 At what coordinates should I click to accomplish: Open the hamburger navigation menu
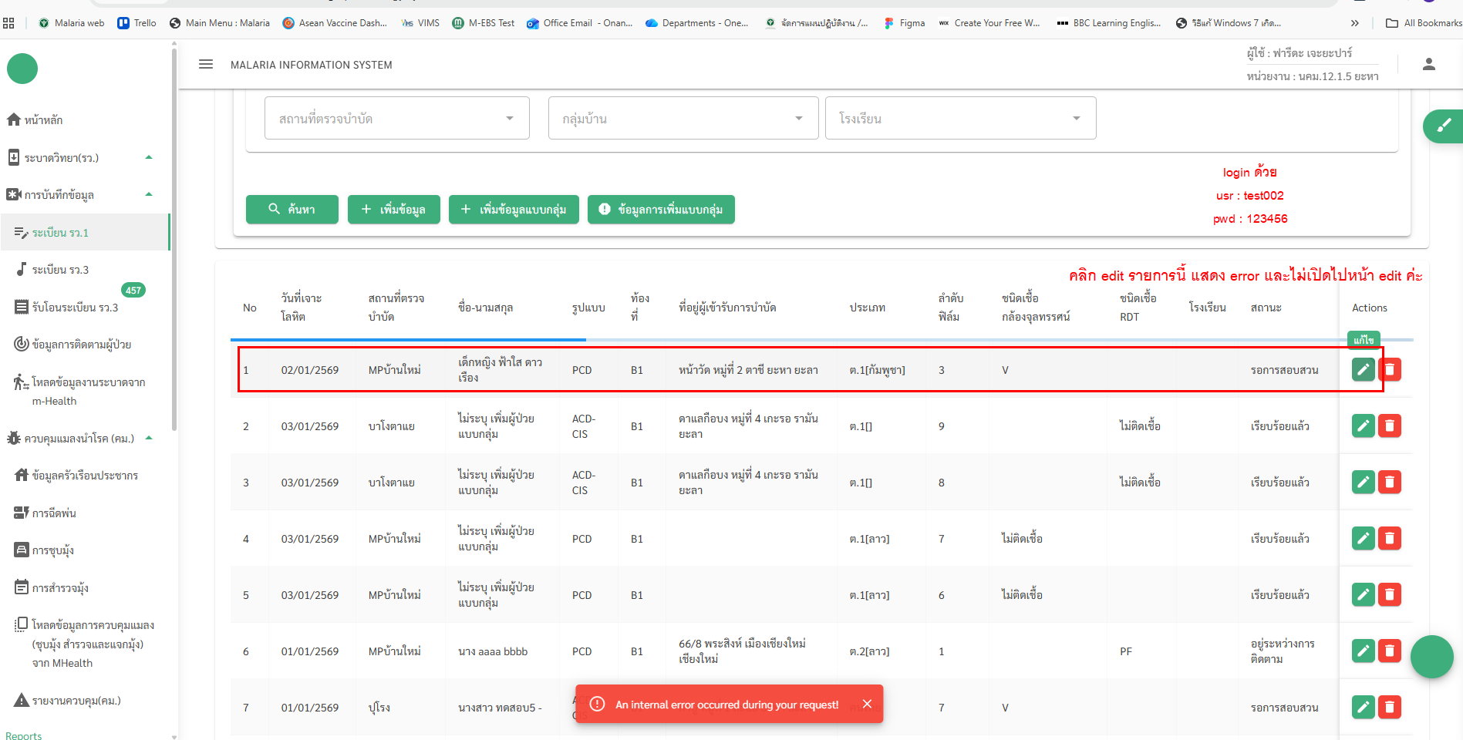206,65
